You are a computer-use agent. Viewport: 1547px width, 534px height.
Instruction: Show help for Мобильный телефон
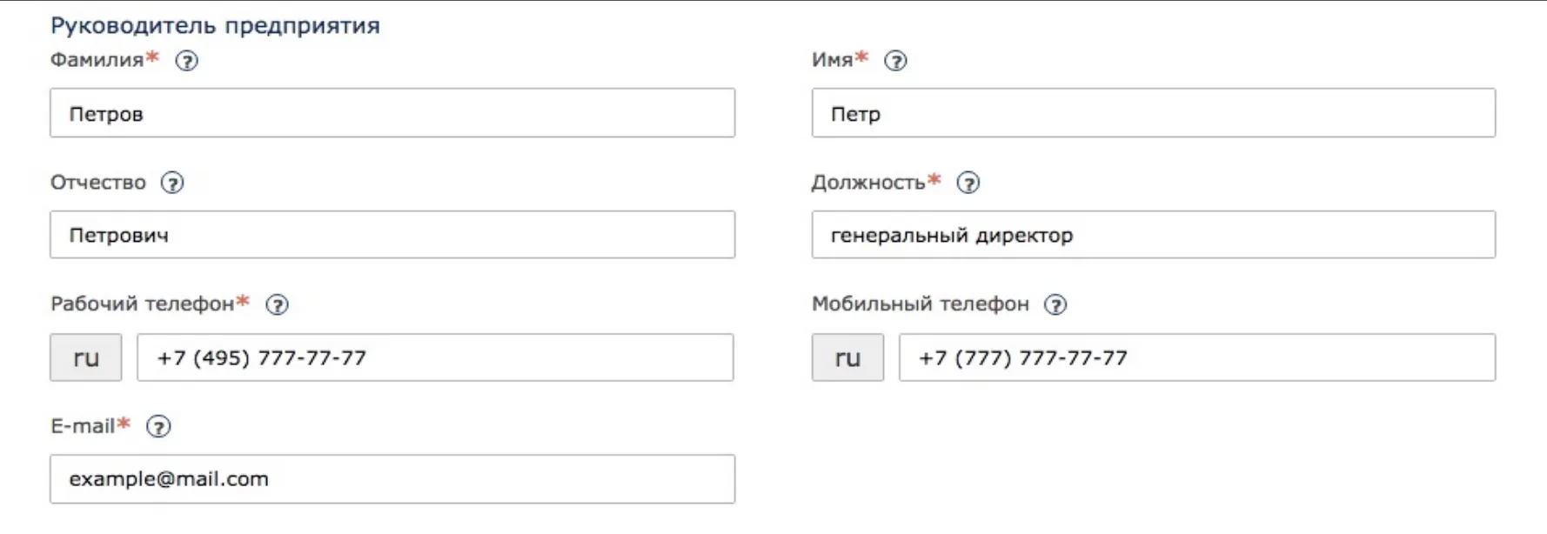[x=1055, y=304]
